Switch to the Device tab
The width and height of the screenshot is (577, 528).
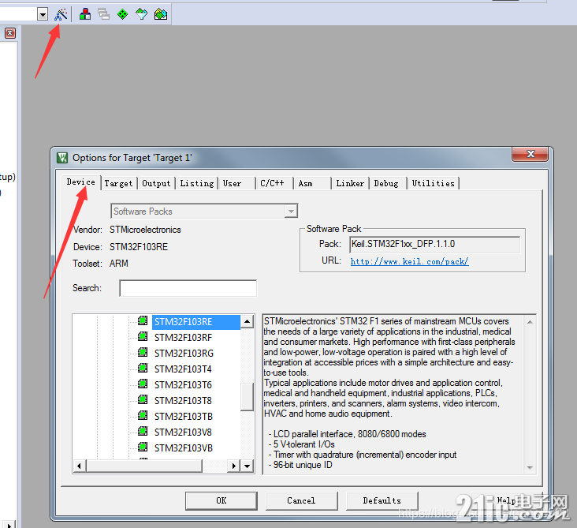[81, 182]
